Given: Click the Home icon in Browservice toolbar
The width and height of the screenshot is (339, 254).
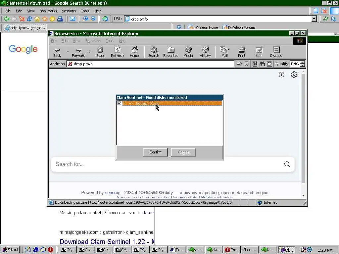Looking at the screenshot, I should tap(134, 52).
